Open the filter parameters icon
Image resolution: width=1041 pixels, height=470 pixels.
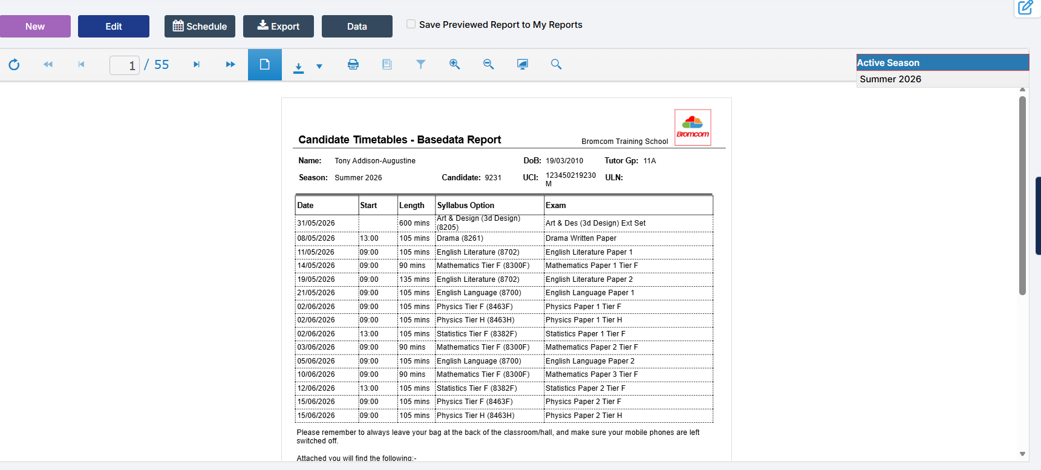[x=421, y=65]
